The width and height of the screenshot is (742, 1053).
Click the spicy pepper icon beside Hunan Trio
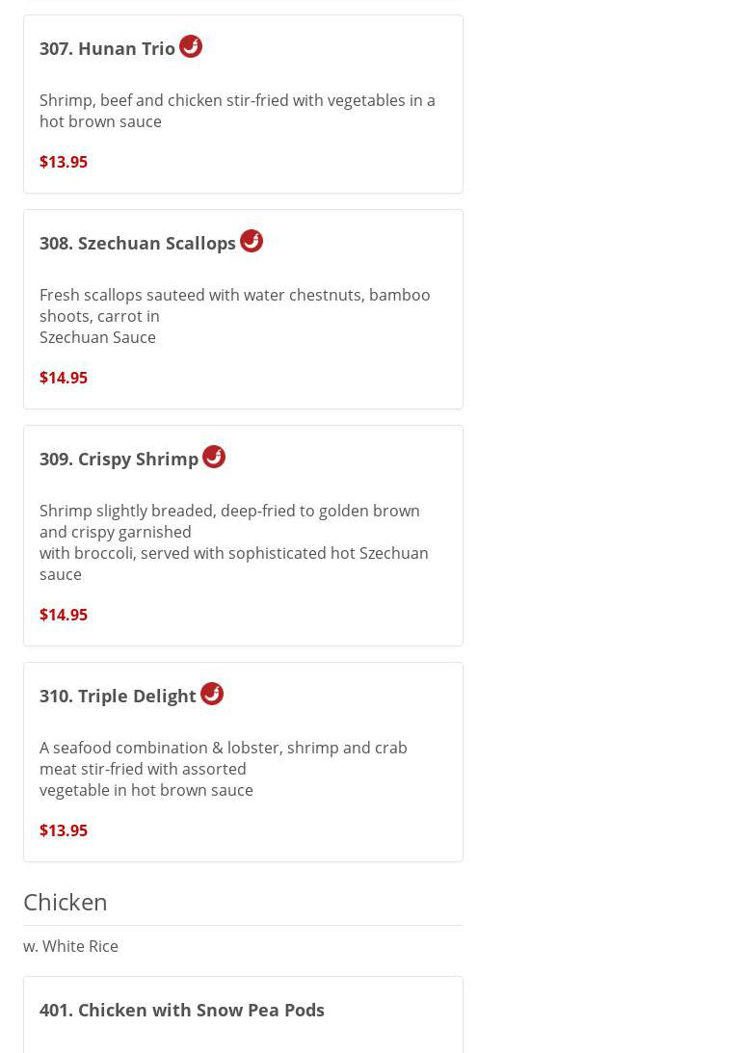191,46
